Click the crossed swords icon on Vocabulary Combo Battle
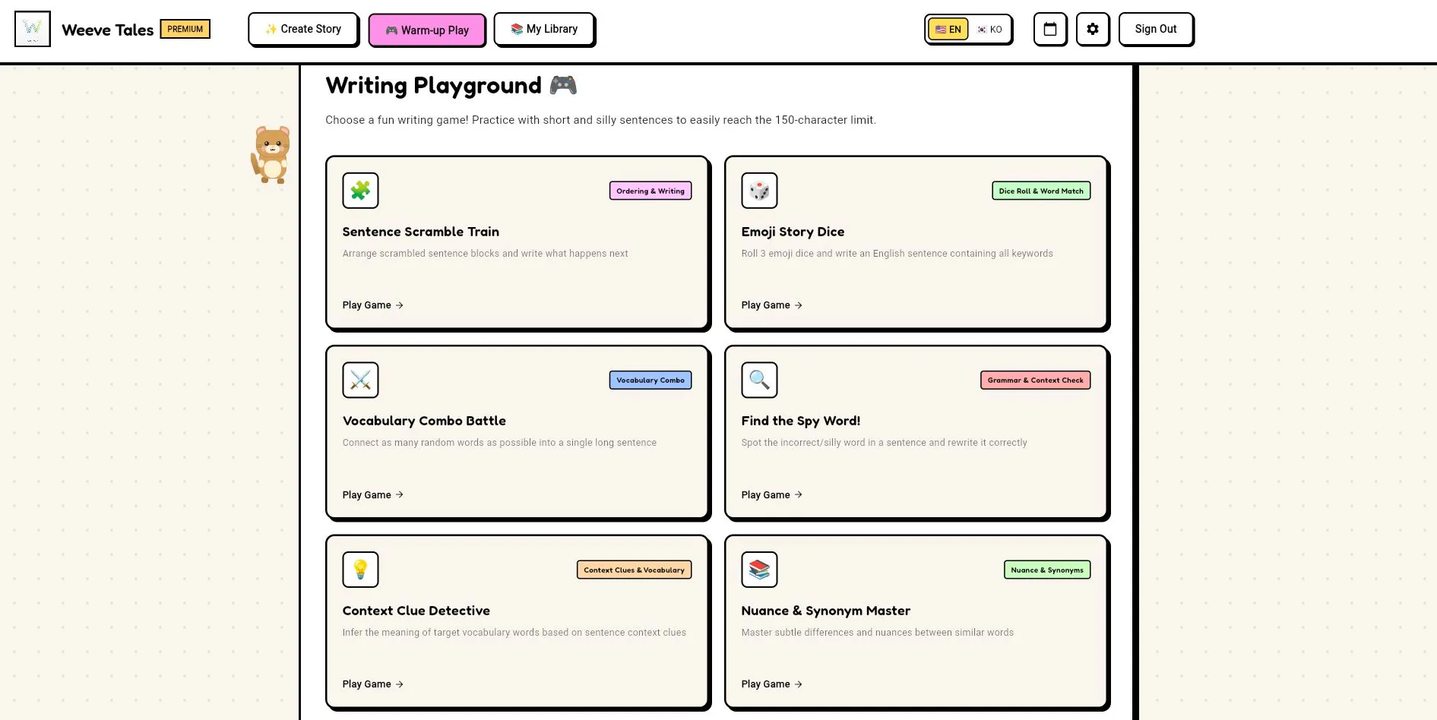Image resolution: width=1437 pixels, height=720 pixels. point(360,380)
